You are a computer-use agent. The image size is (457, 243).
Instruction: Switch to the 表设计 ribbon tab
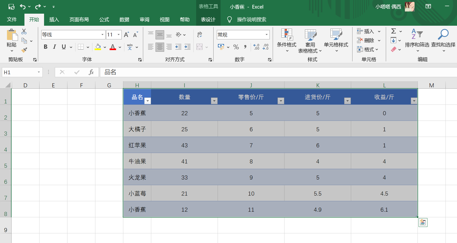click(208, 19)
